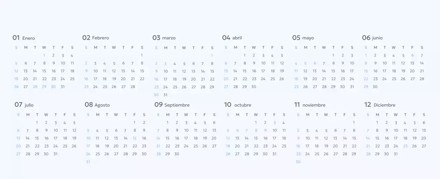Open the 05 mayo month heading
Viewport: 440px width, 179px height.
click(303, 38)
